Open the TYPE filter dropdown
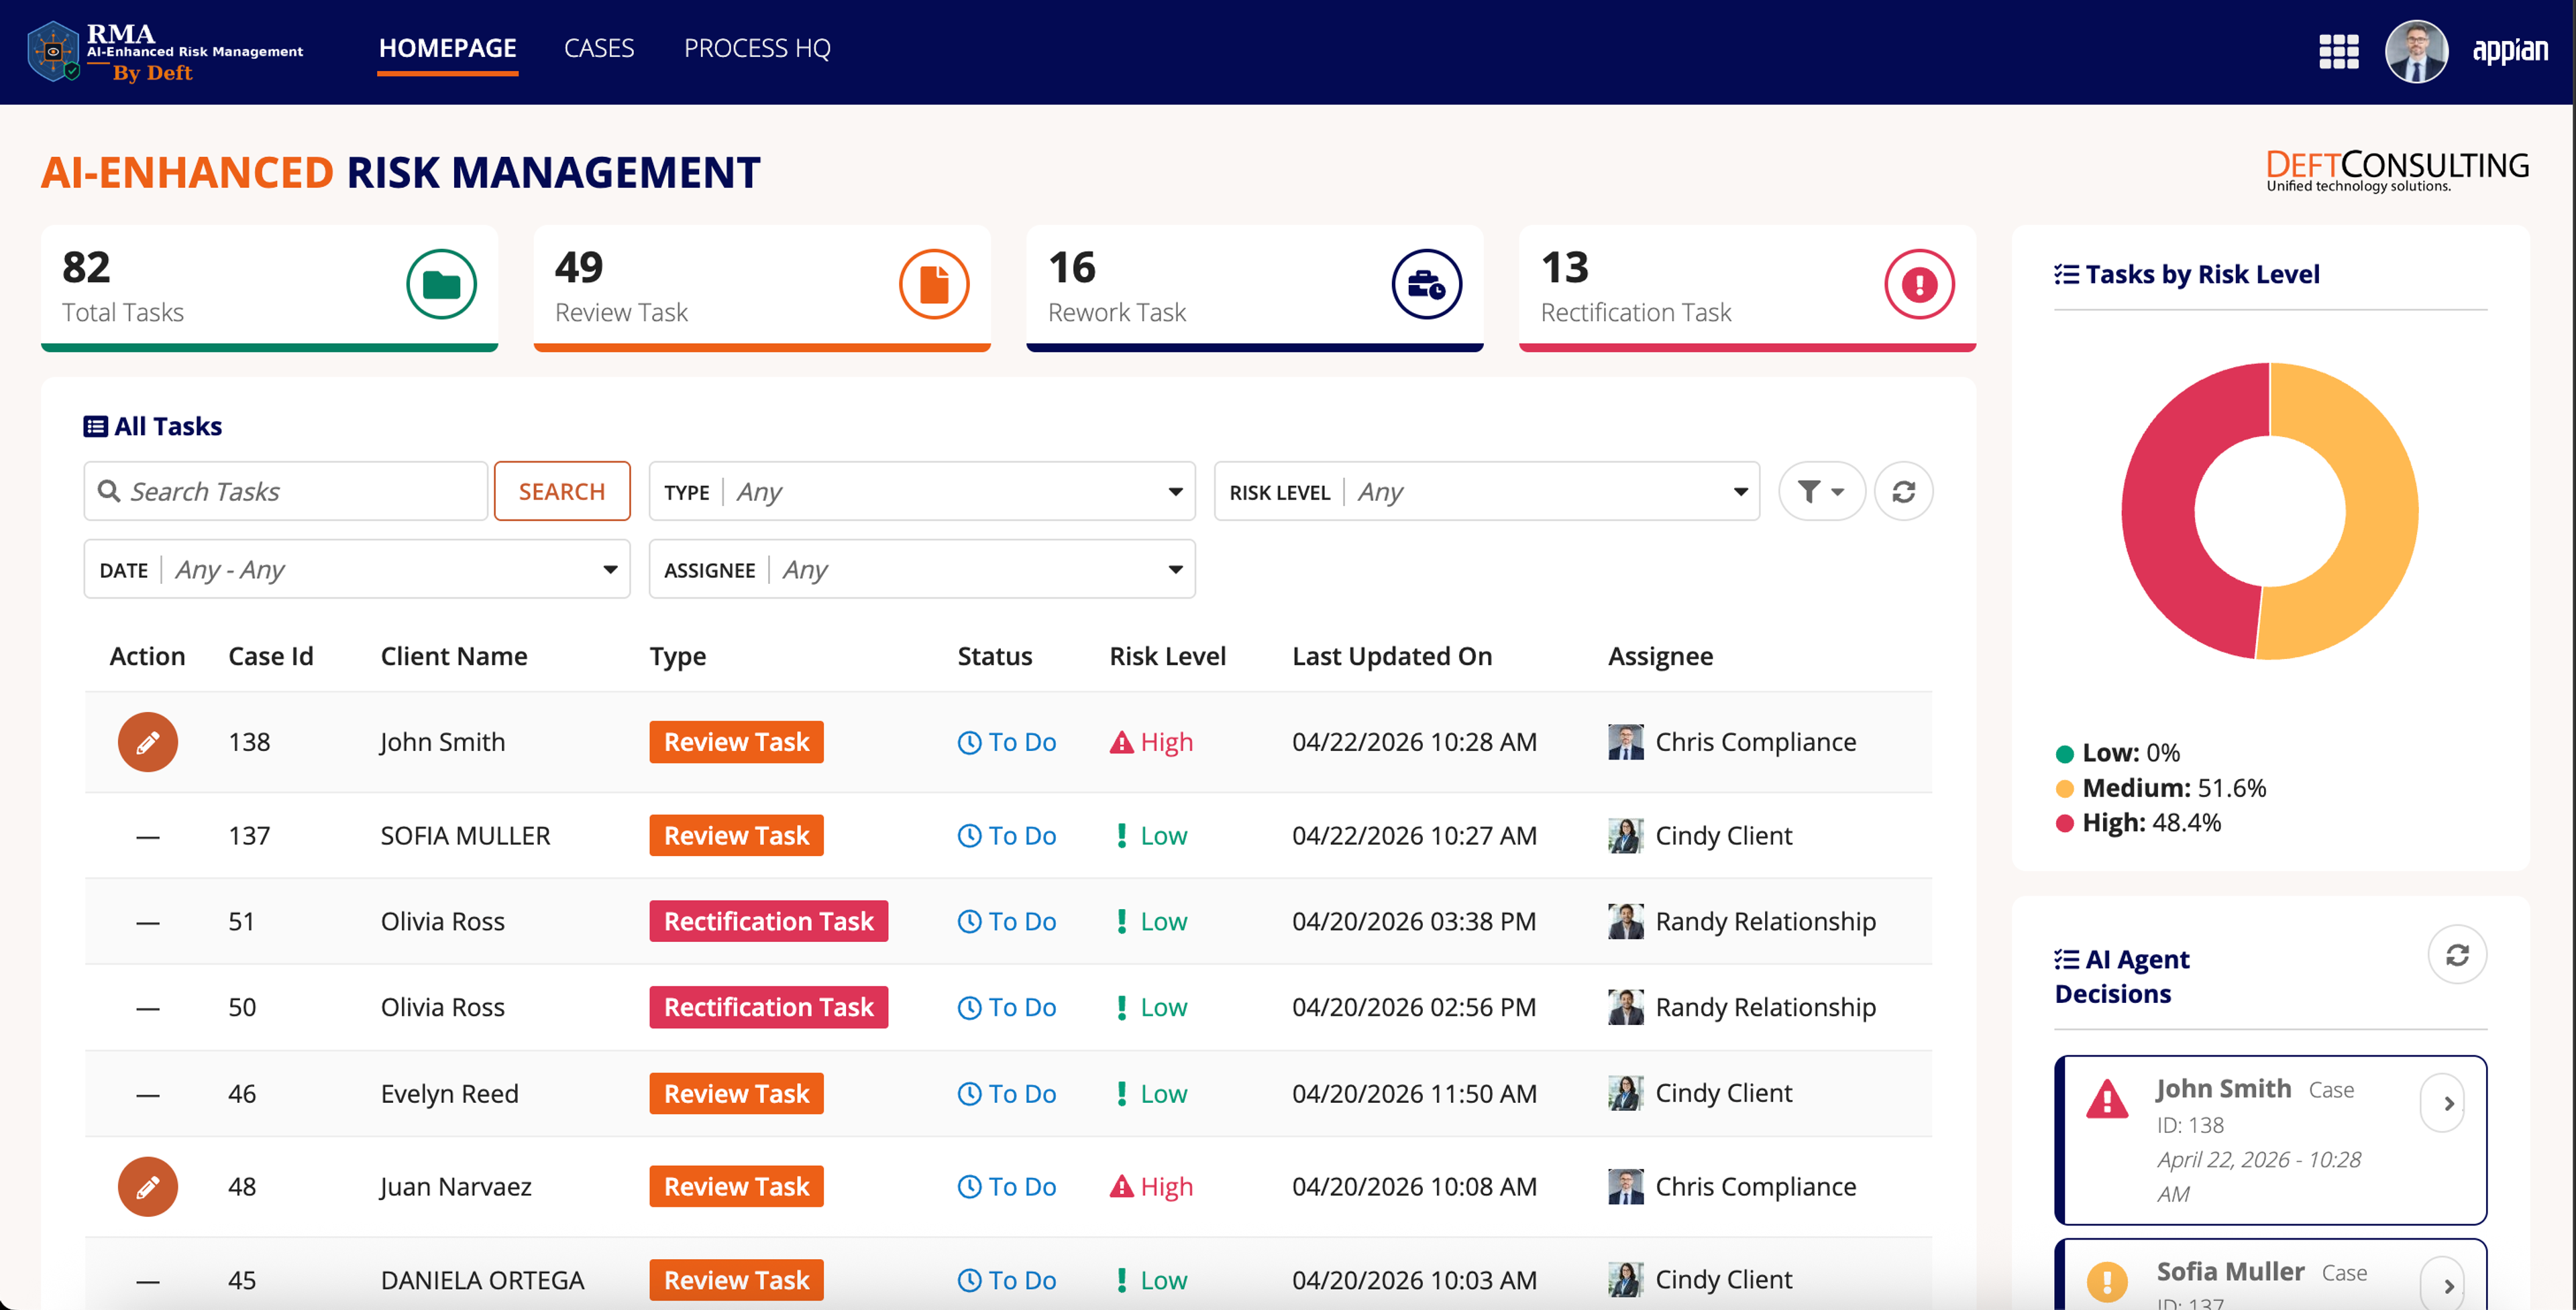The height and width of the screenshot is (1310, 2576). click(922, 491)
